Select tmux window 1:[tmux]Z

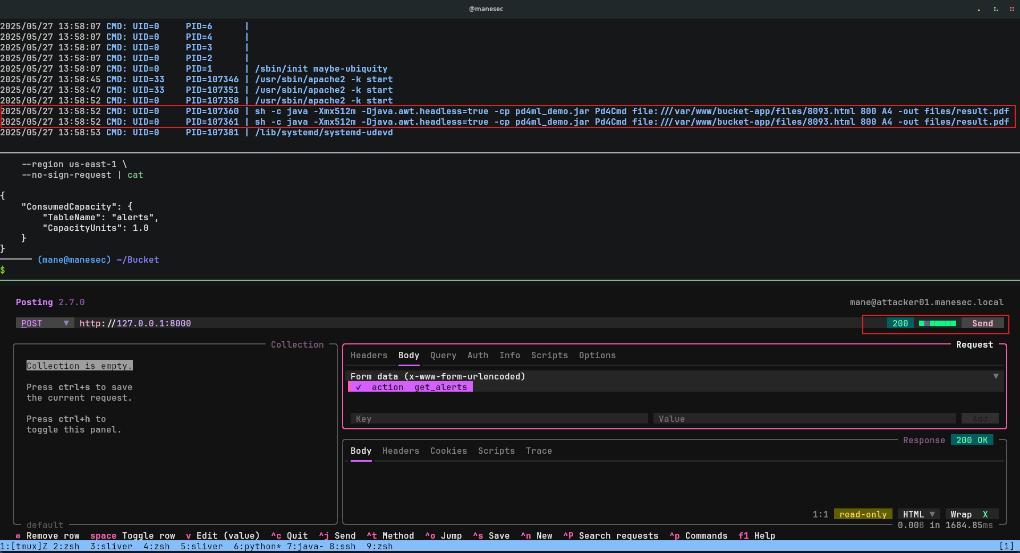coord(24,546)
